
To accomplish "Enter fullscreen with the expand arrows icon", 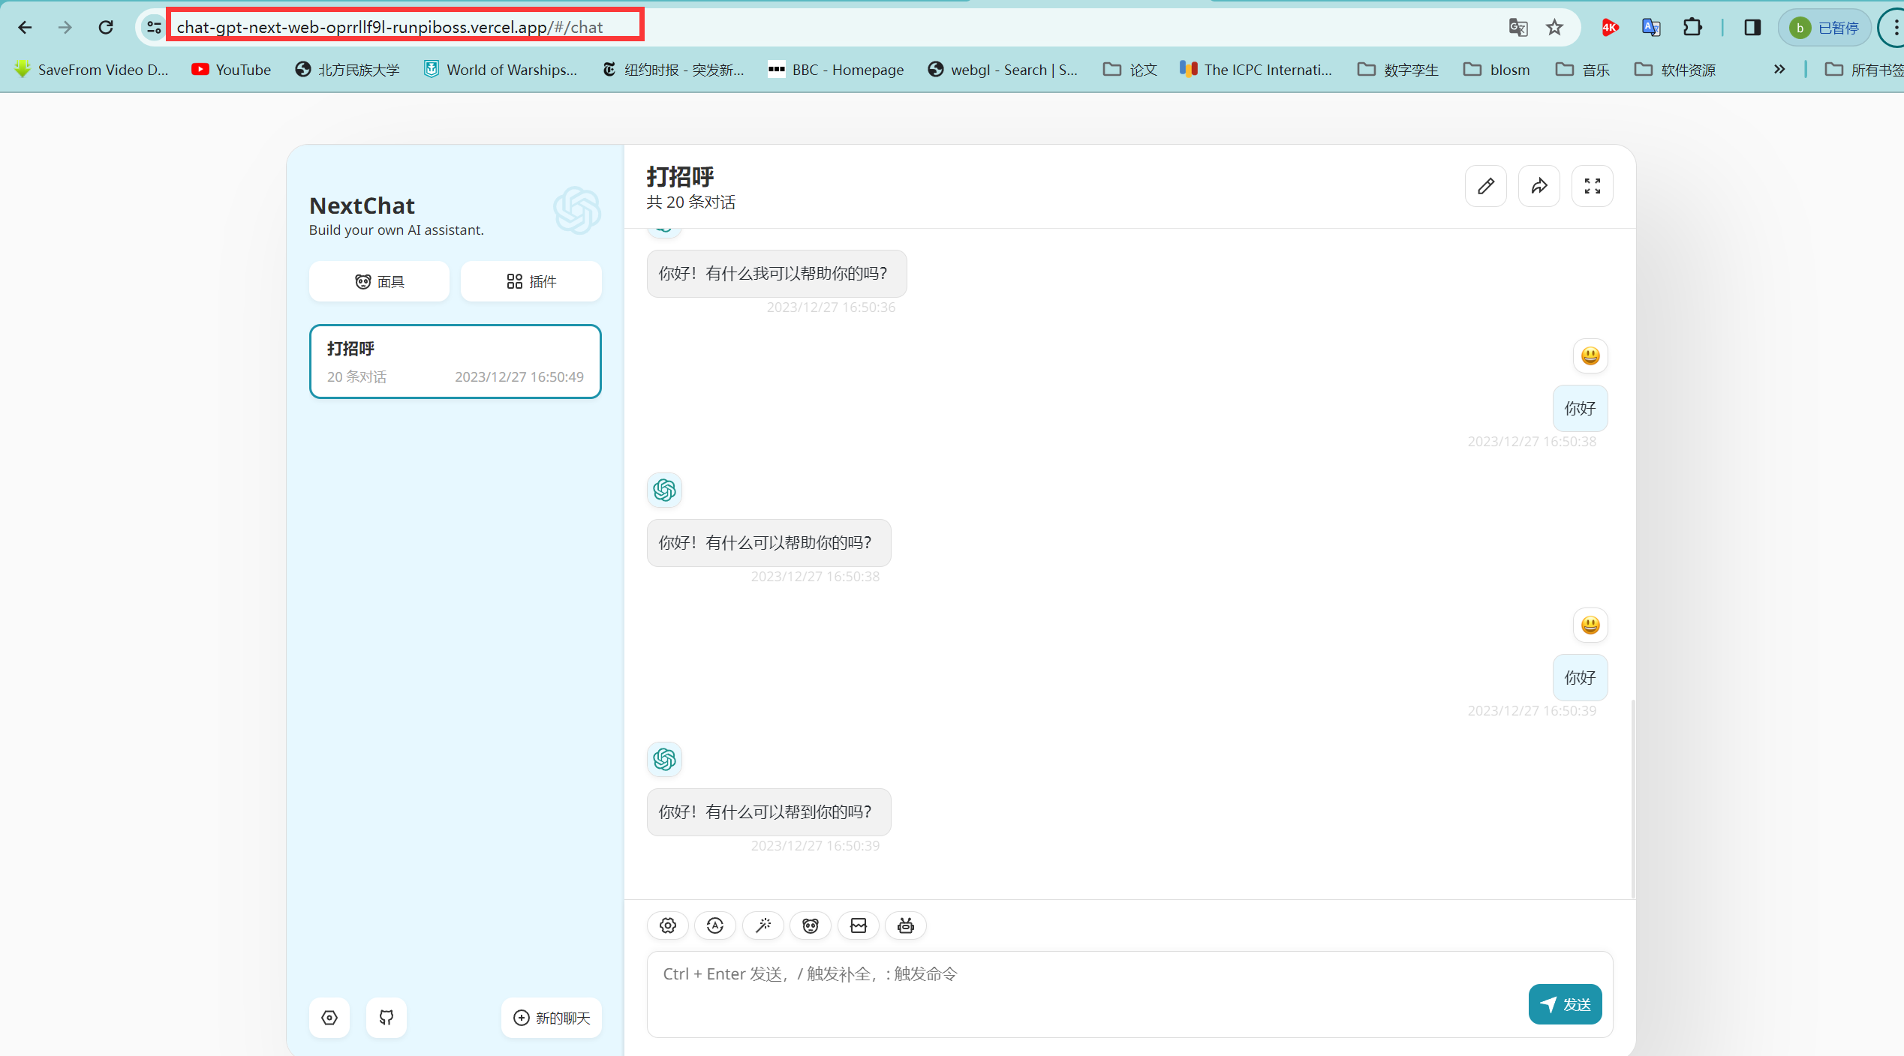I will click(1593, 185).
